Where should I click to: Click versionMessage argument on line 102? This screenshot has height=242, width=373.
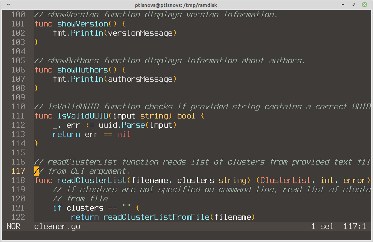click(x=140, y=33)
